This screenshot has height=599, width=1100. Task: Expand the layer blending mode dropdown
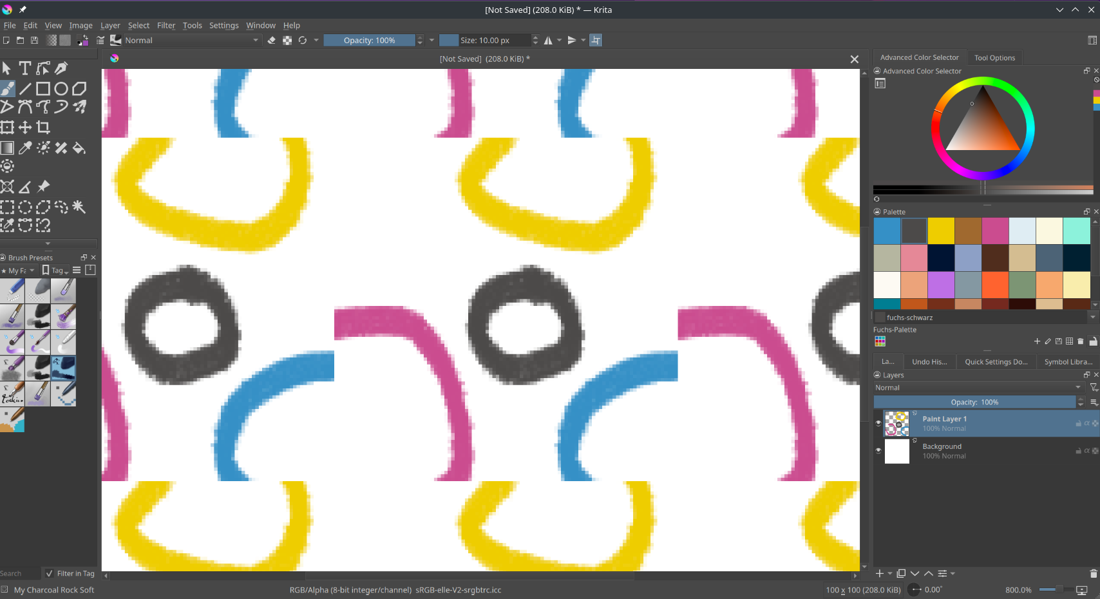977,388
